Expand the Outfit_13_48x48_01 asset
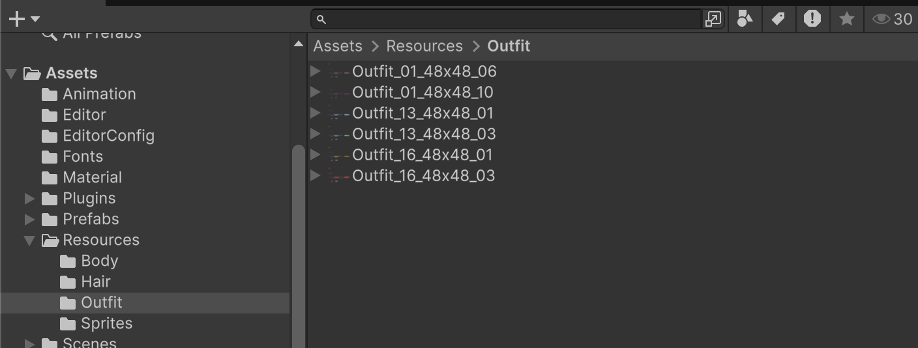 (x=316, y=113)
